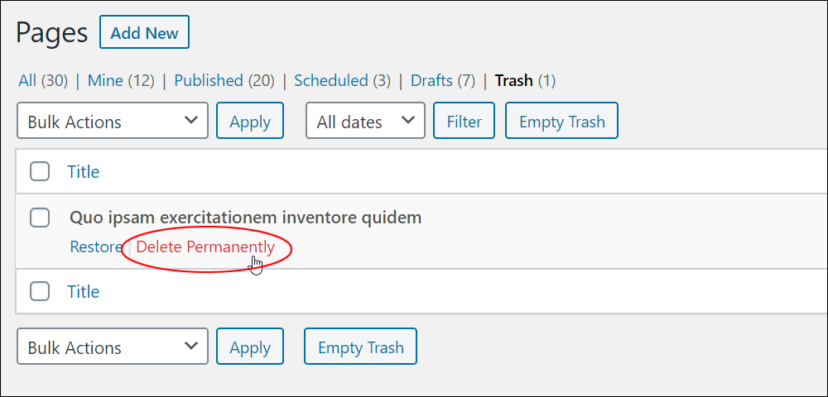This screenshot has height=397, width=828.
Task: Click the top Apply button
Action: tap(250, 121)
